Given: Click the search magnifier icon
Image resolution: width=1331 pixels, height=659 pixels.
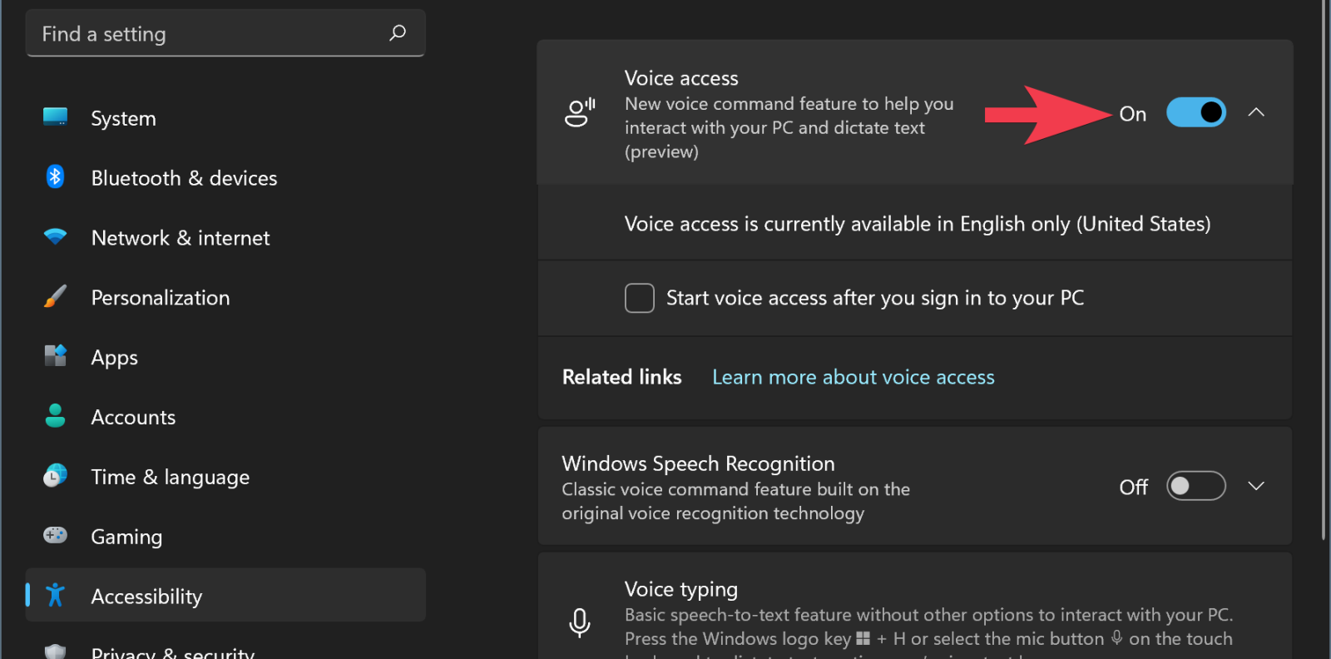Looking at the screenshot, I should point(398,33).
